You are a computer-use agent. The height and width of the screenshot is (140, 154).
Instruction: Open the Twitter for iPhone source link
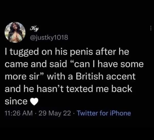tap(104, 113)
